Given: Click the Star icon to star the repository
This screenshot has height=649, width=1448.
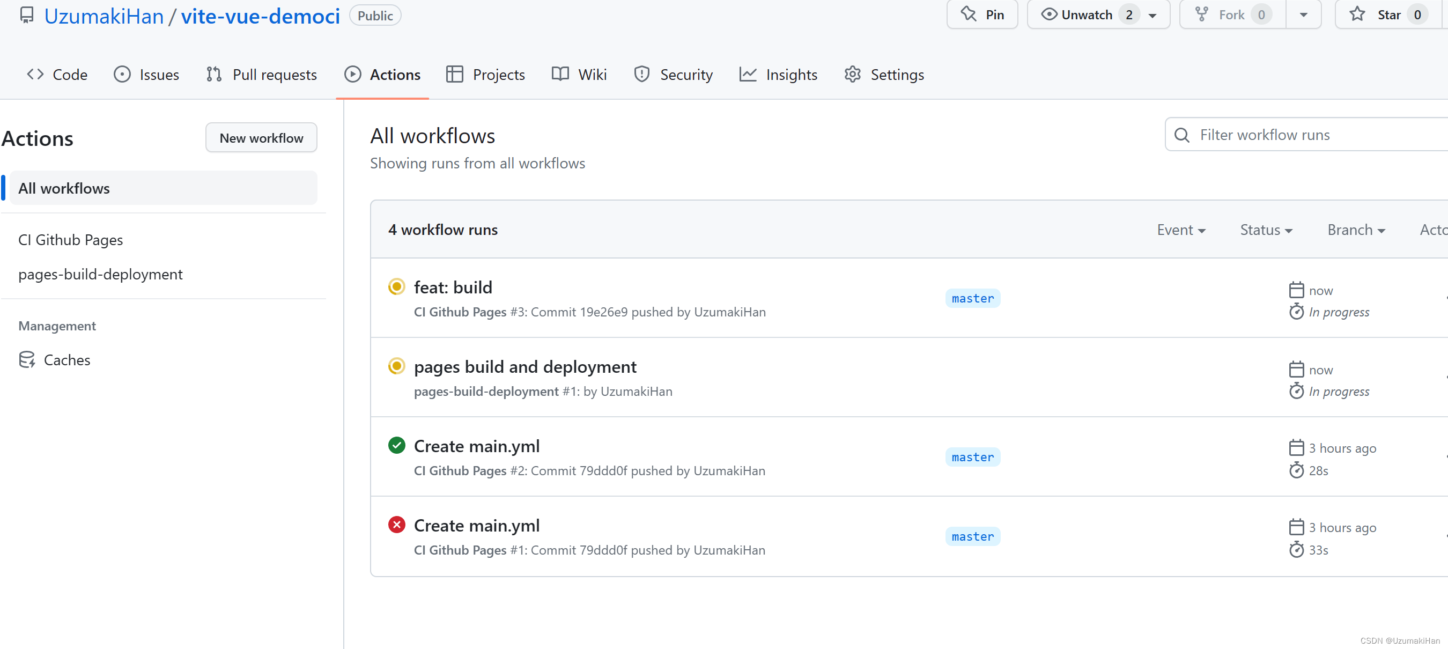Looking at the screenshot, I should click(1356, 14).
